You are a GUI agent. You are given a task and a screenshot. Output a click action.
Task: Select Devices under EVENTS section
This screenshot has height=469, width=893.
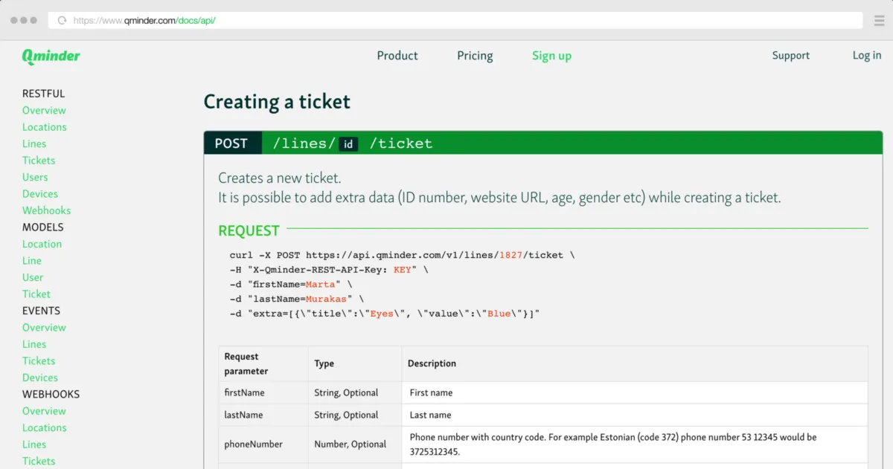click(40, 378)
